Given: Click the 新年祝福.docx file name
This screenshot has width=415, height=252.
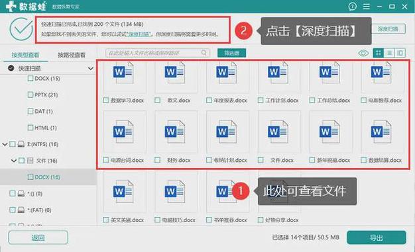Looking at the screenshot, I should point(333,160).
